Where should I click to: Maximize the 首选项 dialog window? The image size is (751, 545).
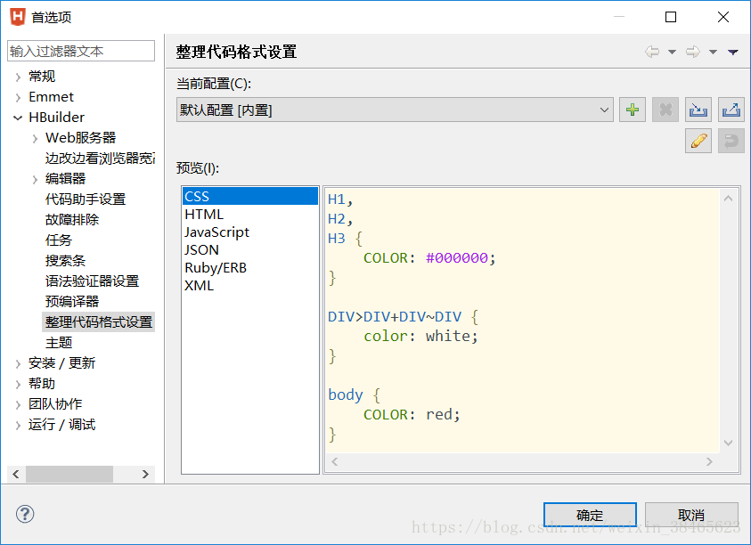click(x=671, y=17)
